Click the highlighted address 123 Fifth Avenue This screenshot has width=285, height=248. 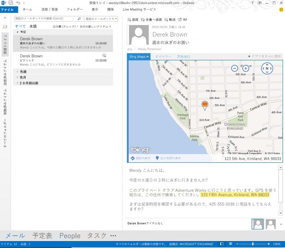click(x=235, y=195)
